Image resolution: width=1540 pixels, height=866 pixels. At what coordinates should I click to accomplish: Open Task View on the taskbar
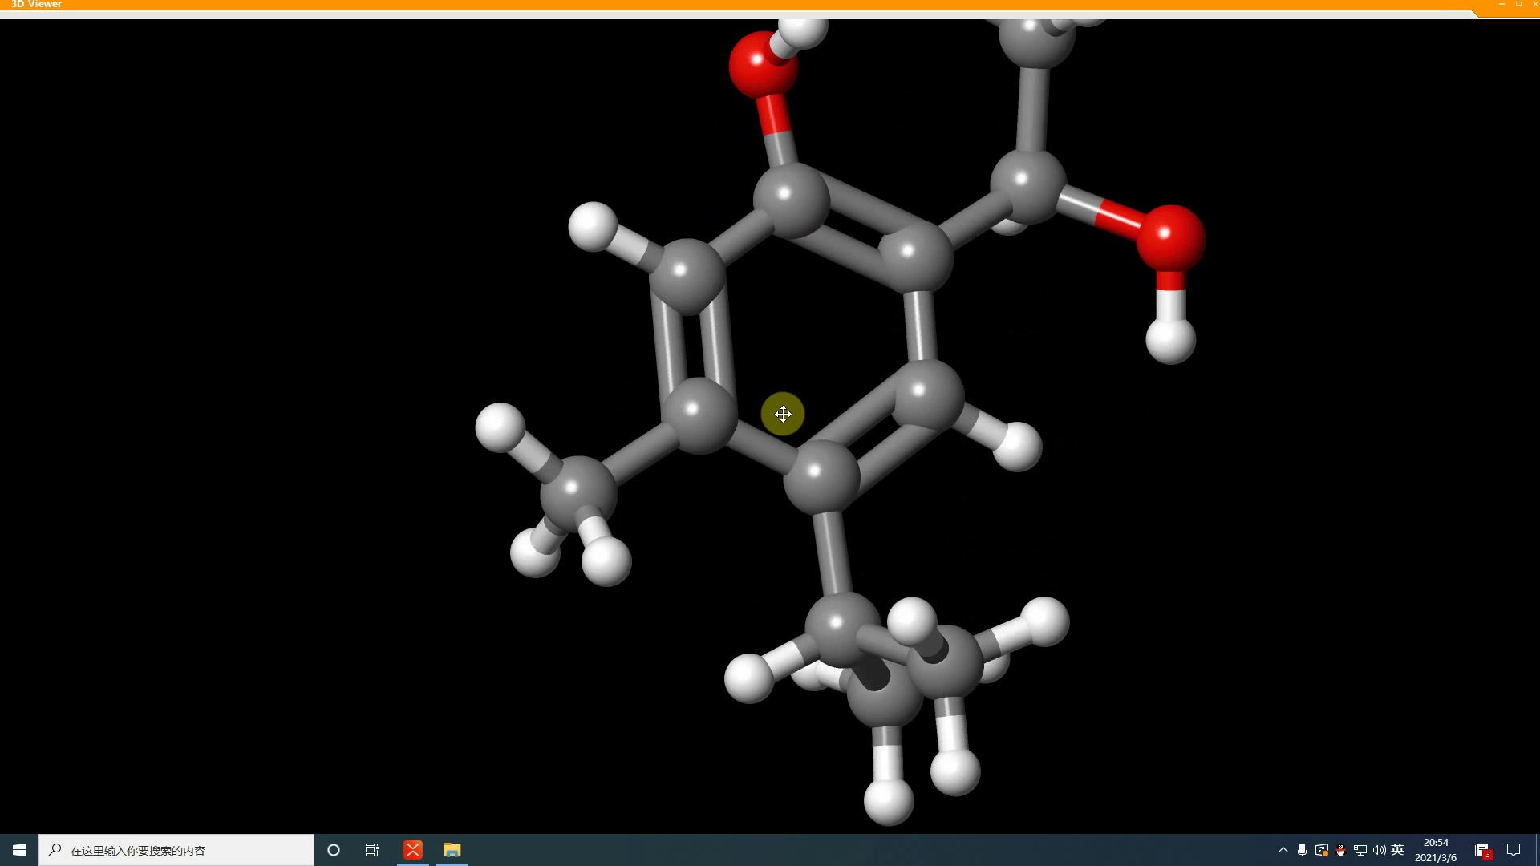pyautogui.click(x=372, y=850)
